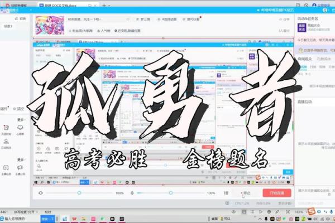Click the CapCut-like black icon on taskbar
The height and width of the screenshot is (223, 335).
tap(112, 219)
